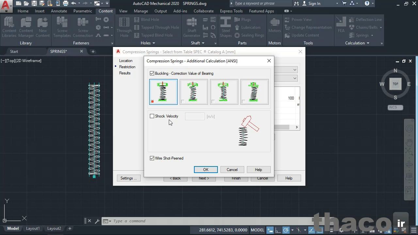Screen dimensions: 418x235
Task: Click Sign In link in title bar
Action: click(314, 4)
